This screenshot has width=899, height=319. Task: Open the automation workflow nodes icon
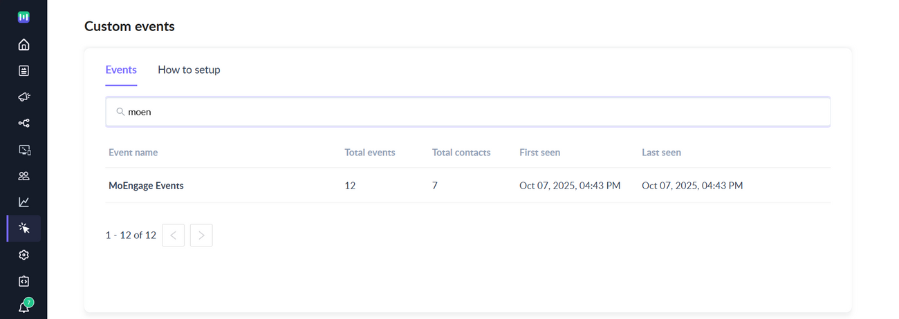pyautogui.click(x=24, y=123)
